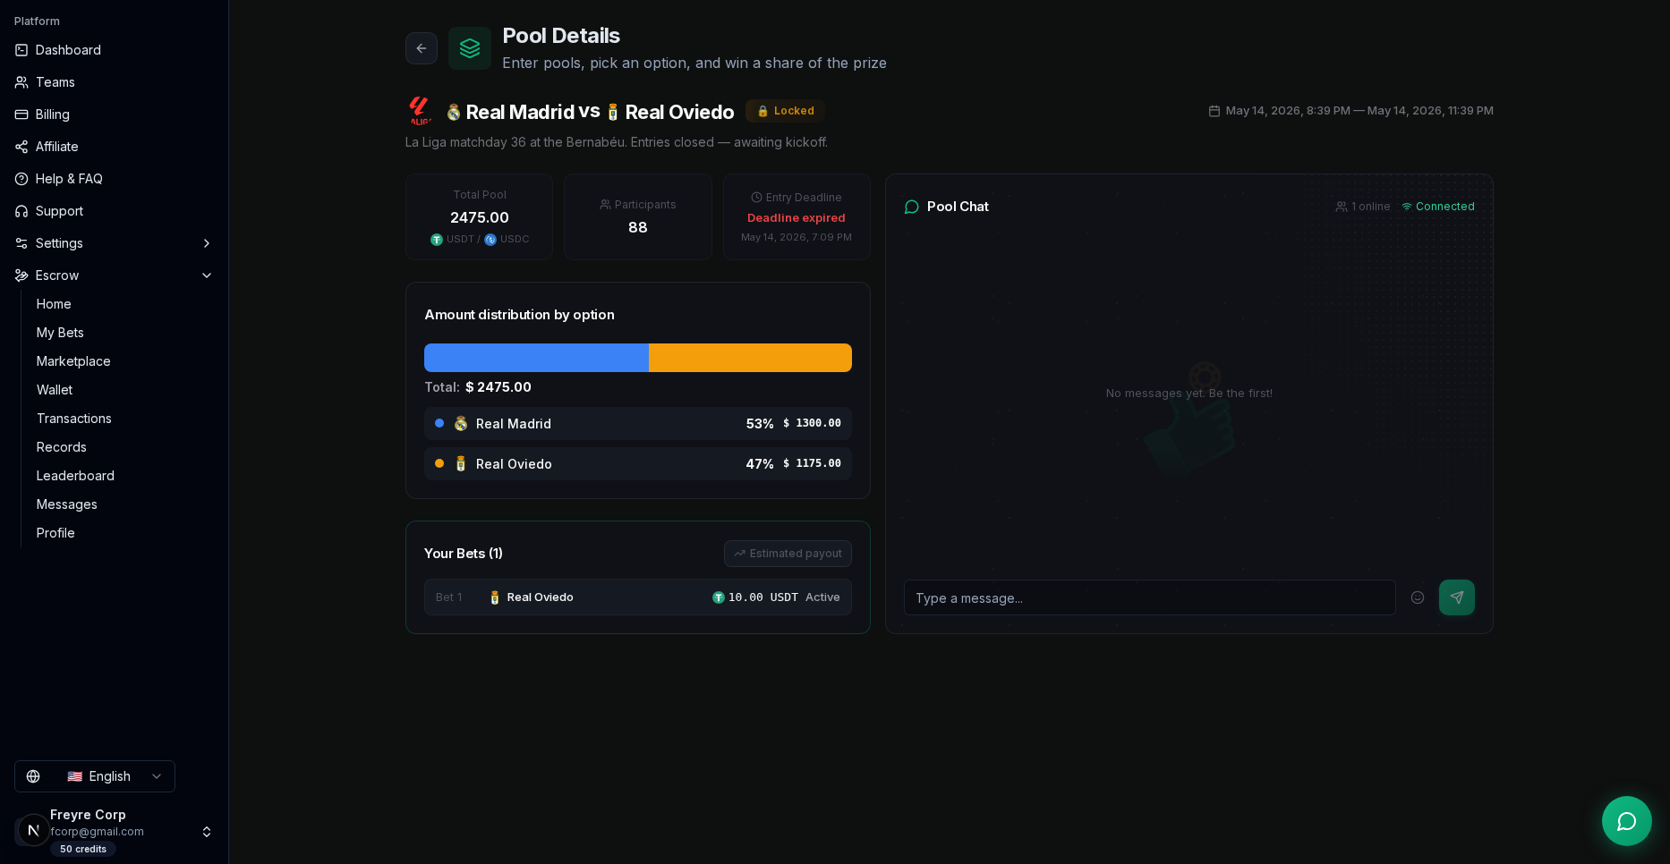This screenshot has width=1670, height=864.
Task: Click the blue Real Madrid distribution bar
Action: (536, 358)
